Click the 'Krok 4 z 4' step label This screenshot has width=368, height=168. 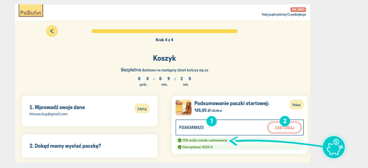164,40
